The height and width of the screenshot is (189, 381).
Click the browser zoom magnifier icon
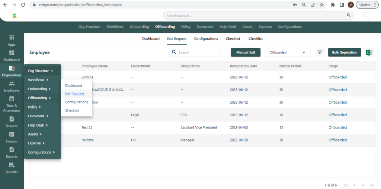point(304,4)
